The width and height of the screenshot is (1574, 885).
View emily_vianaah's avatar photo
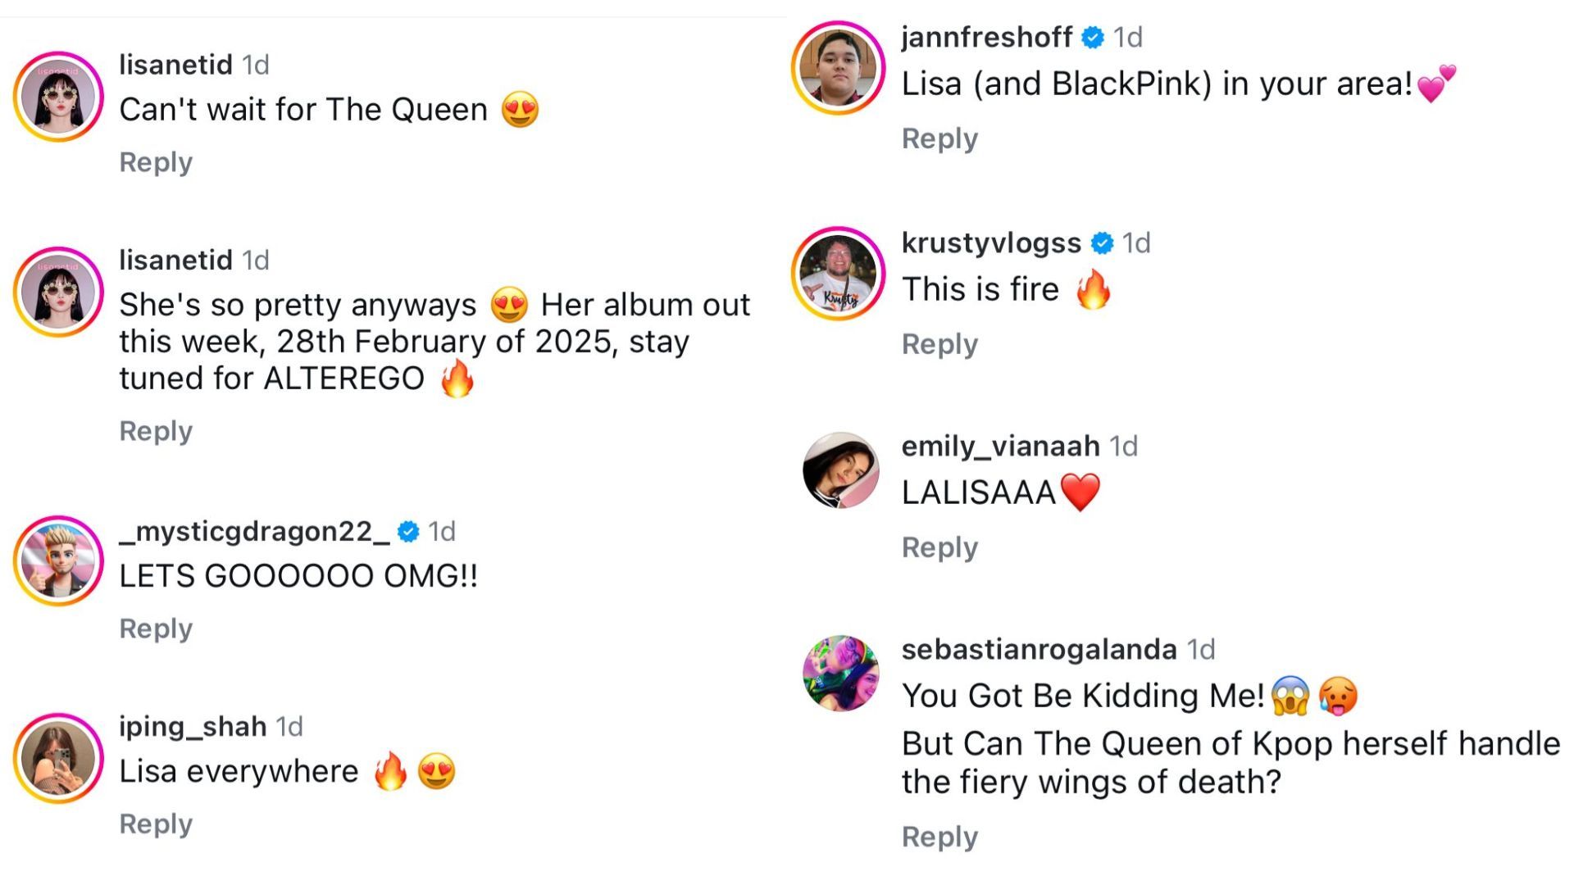840,470
